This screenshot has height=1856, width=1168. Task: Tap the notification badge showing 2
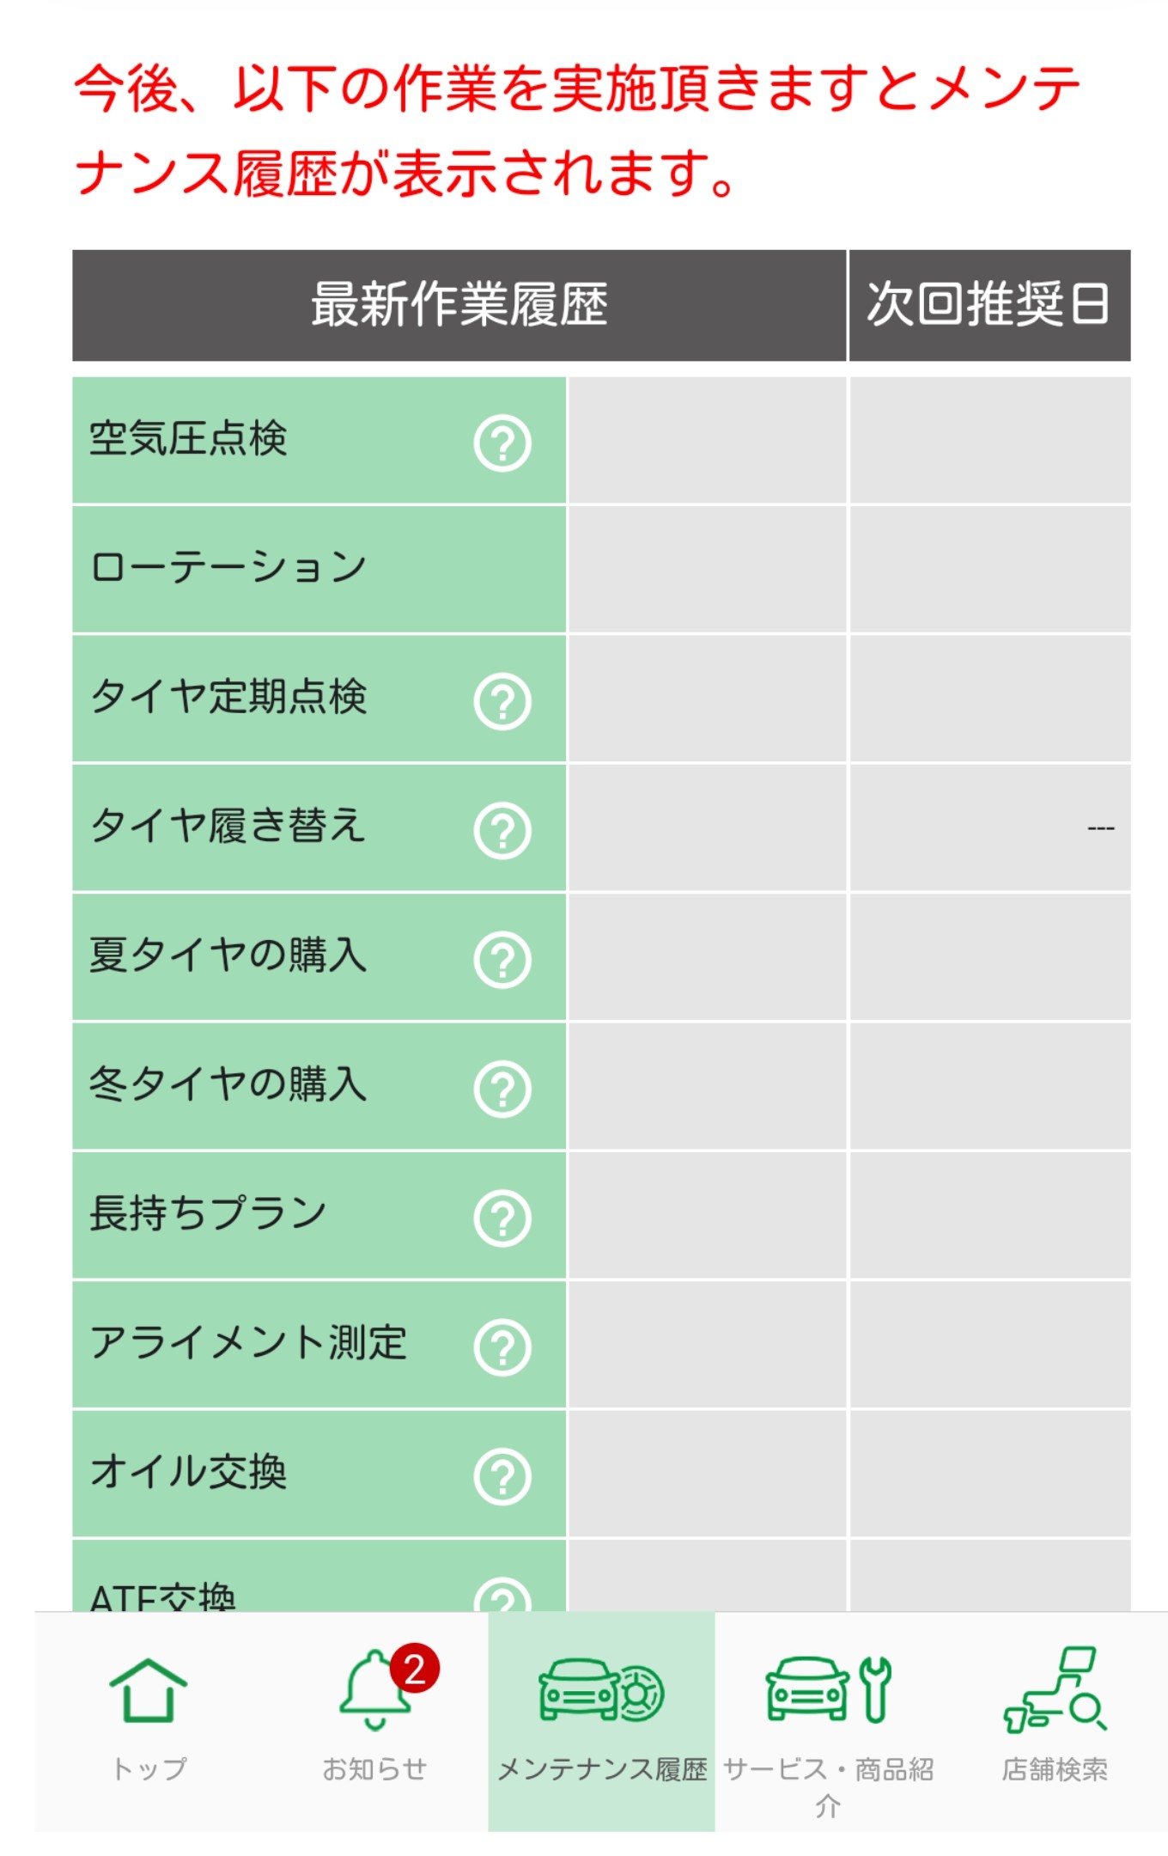(x=415, y=1669)
